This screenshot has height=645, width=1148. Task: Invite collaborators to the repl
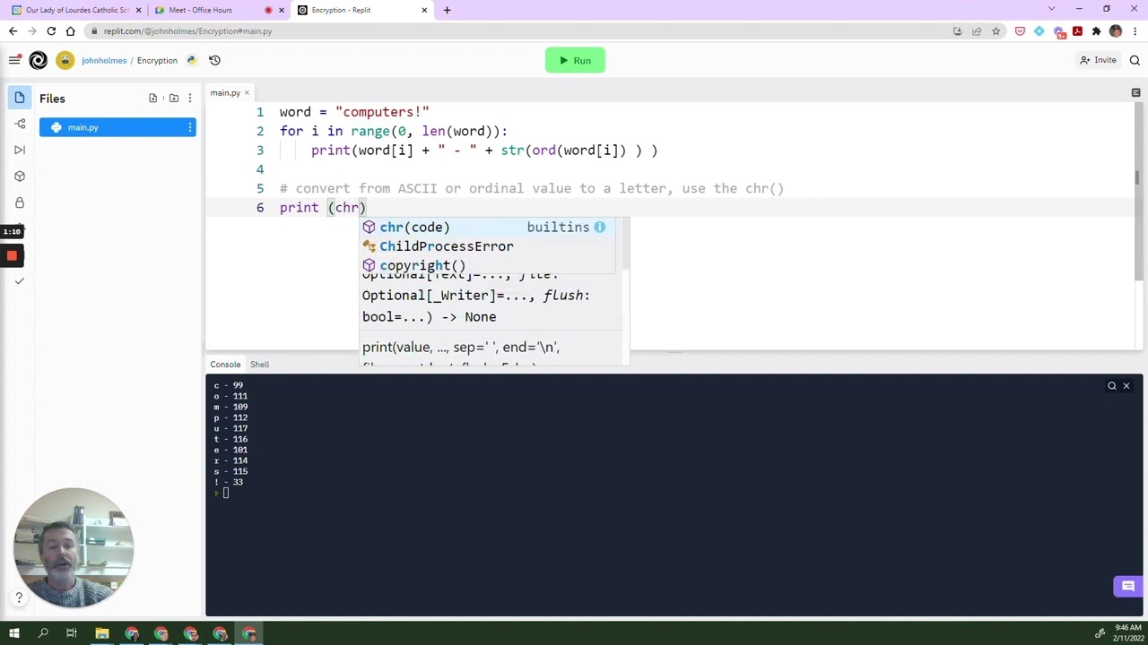coord(1099,60)
